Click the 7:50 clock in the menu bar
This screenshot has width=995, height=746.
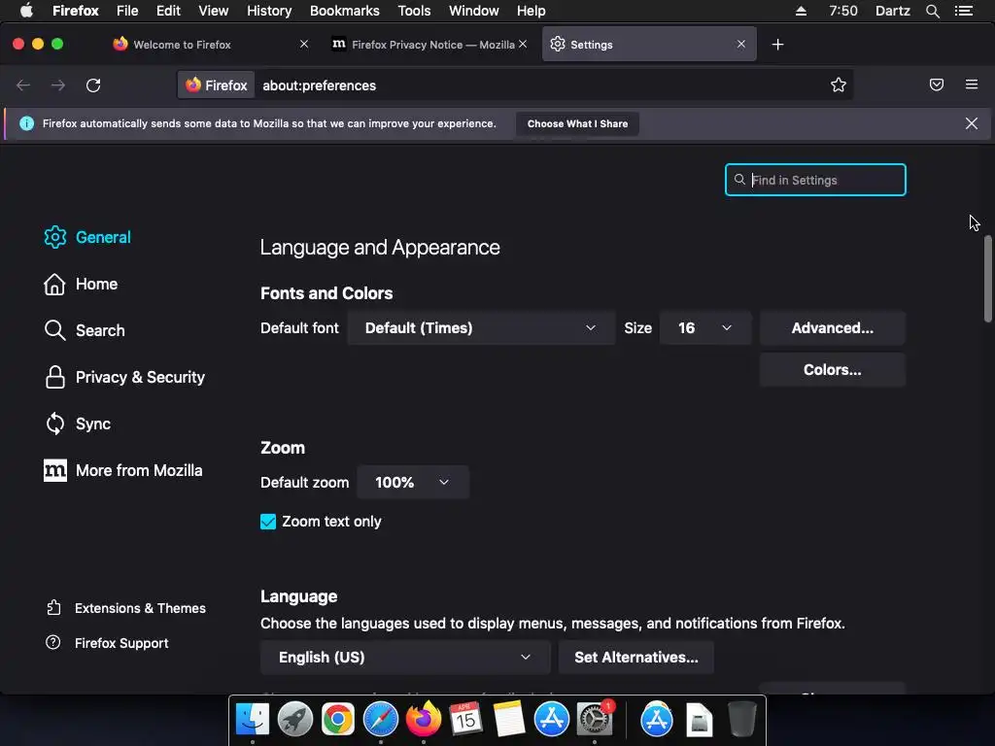(x=843, y=11)
